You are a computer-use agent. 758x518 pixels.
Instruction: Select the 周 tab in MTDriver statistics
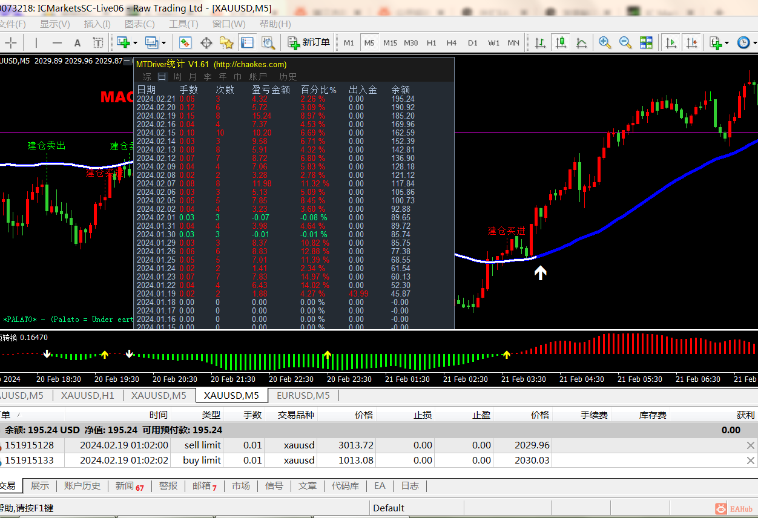coord(177,77)
